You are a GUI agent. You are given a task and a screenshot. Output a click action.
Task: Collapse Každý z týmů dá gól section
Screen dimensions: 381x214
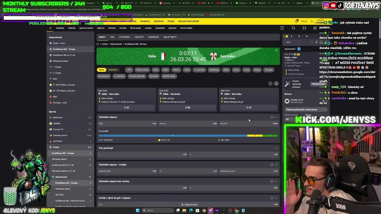[276, 198]
